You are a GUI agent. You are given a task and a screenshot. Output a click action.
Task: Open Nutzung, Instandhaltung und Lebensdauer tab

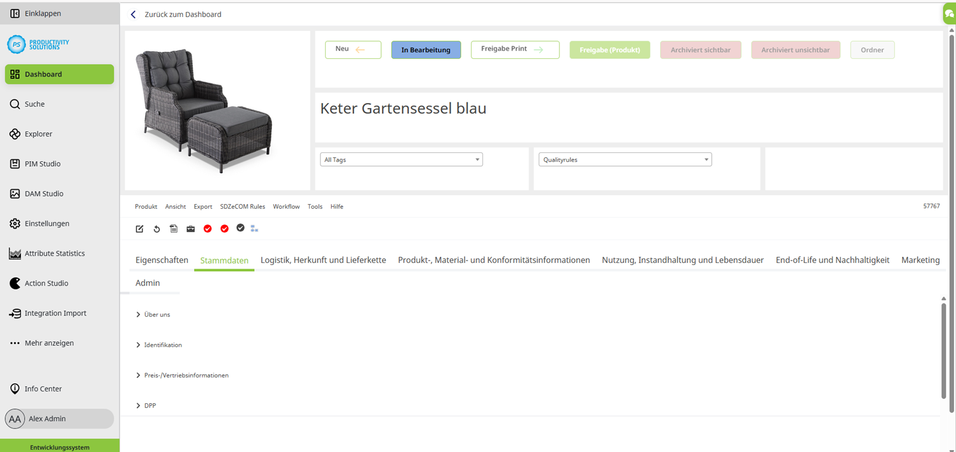pos(683,260)
